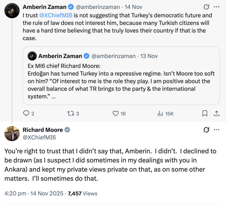
Task: Click the reply icon under Amberin's tweet
Action: tap(26, 113)
